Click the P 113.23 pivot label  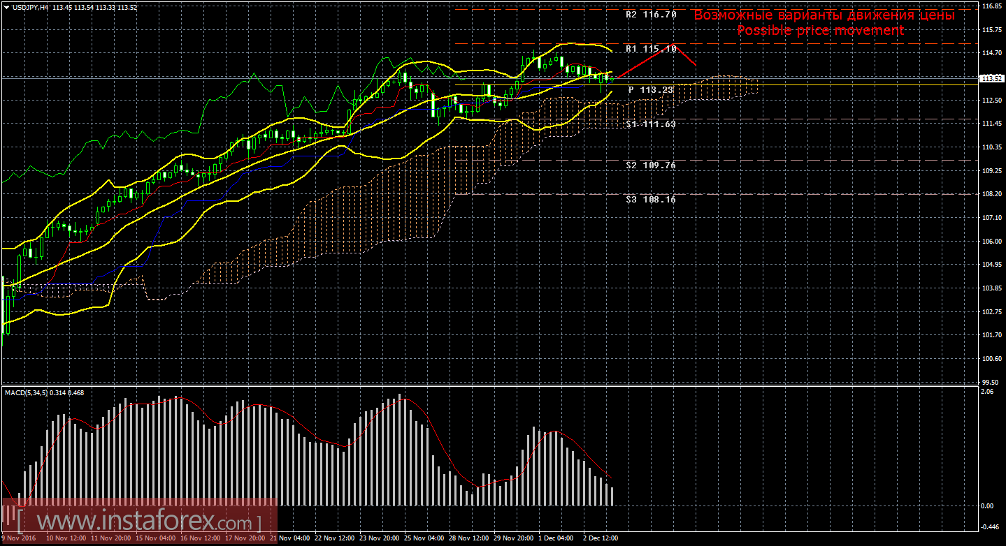(x=651, y=90)
